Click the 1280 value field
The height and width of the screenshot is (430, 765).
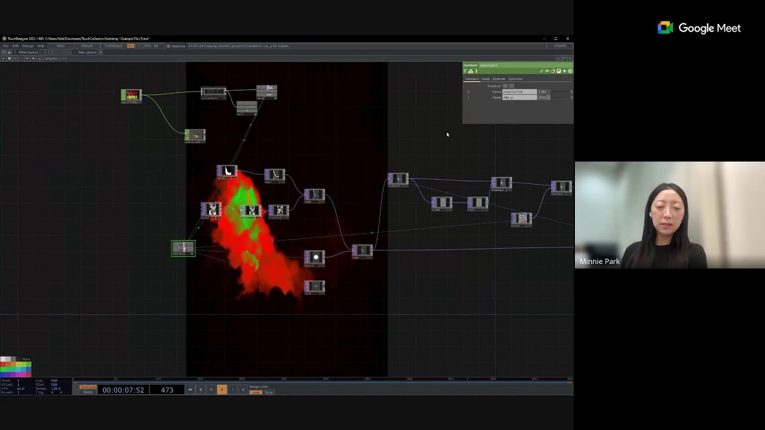(x=543, y=92)
